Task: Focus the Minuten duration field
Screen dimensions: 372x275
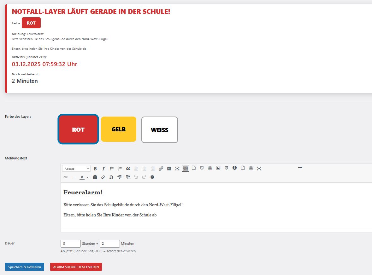Action: tap(110, 243)
